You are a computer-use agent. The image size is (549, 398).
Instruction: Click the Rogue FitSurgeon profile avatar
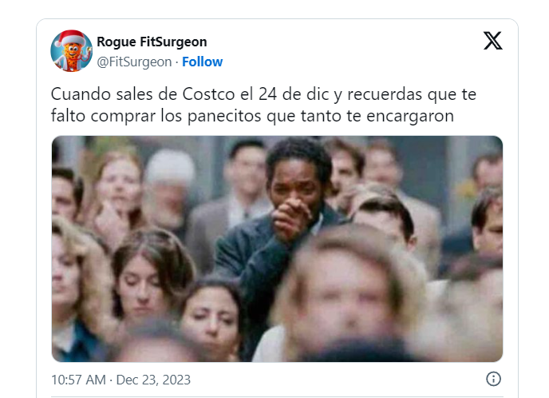72,51
